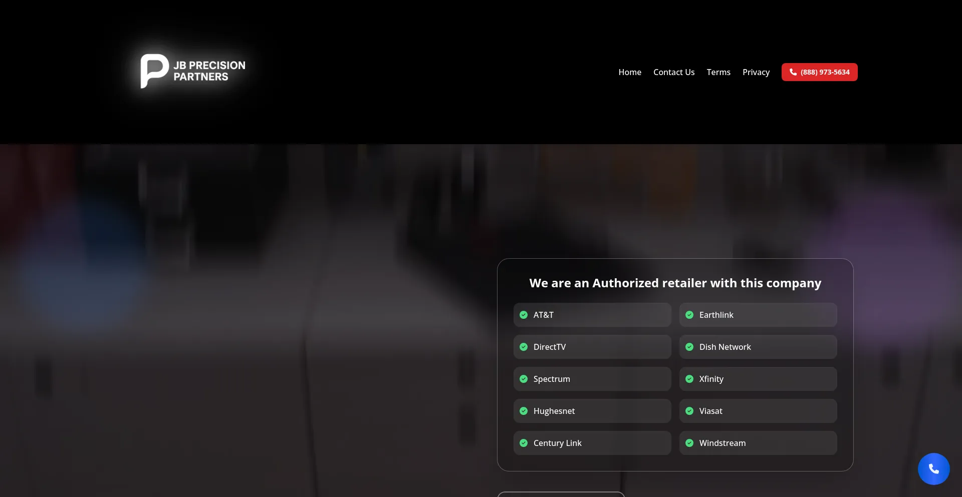Viewport: 962px width, 497px height.
Task: Select the Century Link provider row
Action: pyautogui.click(x=592, y=443)
